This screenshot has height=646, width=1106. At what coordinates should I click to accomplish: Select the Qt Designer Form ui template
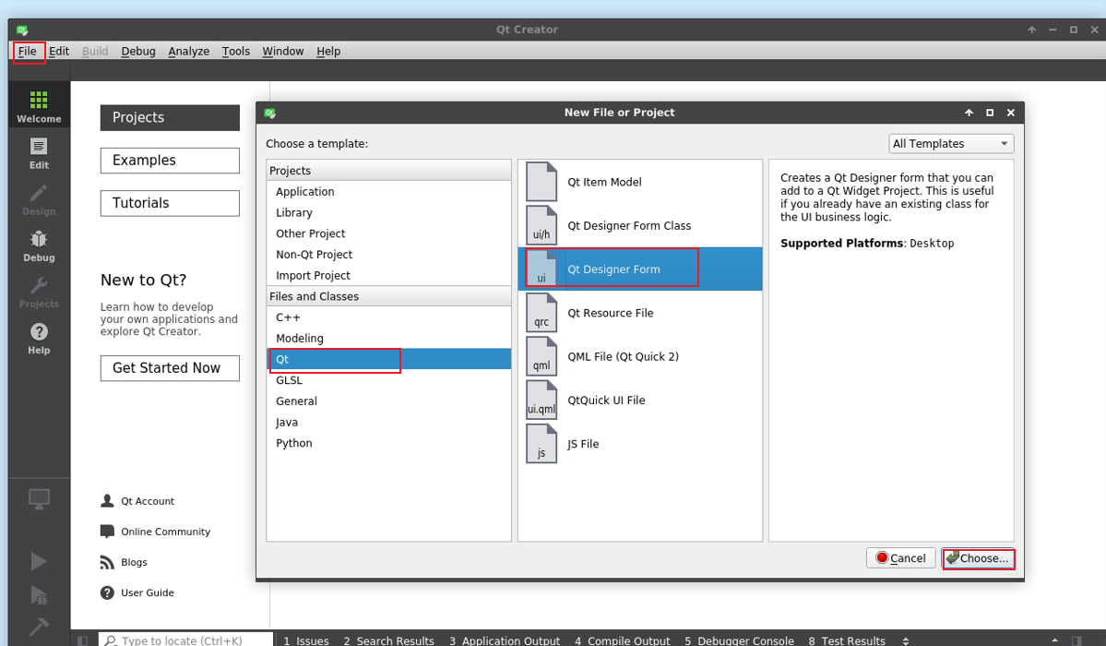pyautogui.click(x=640, y=269)
